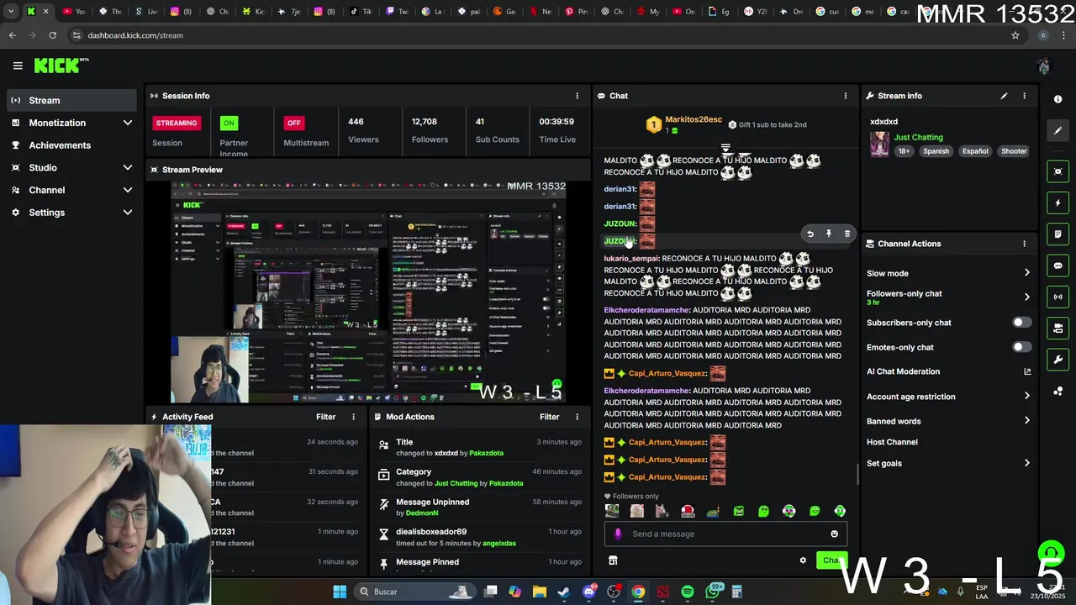Pin the hovered JUZOUN chat message
Image resolution: width=1076 pixels, height=605 pixels.
[829, 234]
